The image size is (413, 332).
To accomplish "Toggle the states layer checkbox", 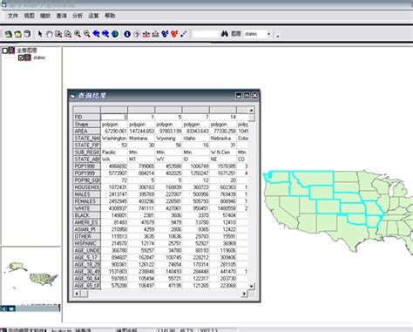I will 21,58.
